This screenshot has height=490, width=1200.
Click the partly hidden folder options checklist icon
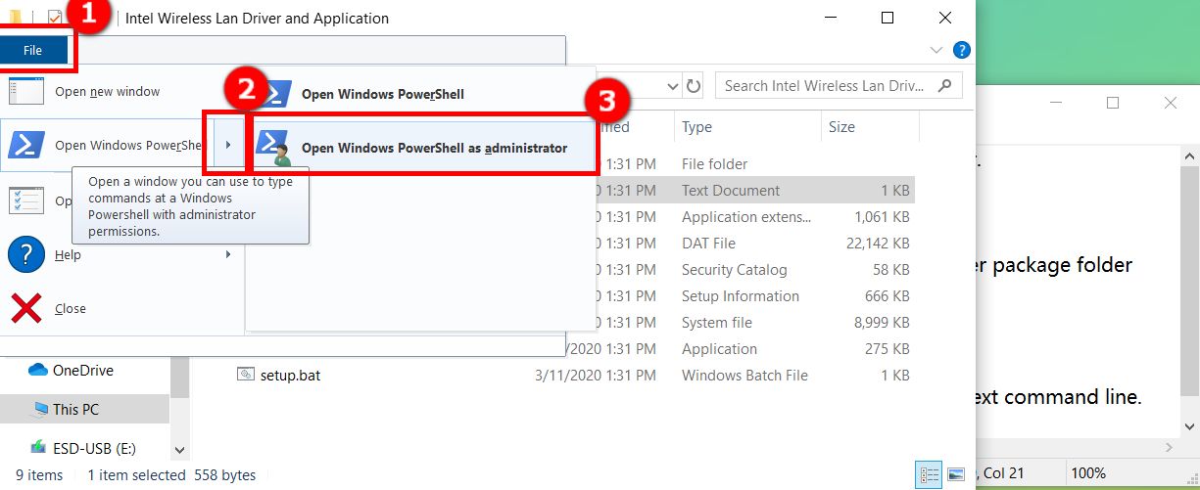25,200
